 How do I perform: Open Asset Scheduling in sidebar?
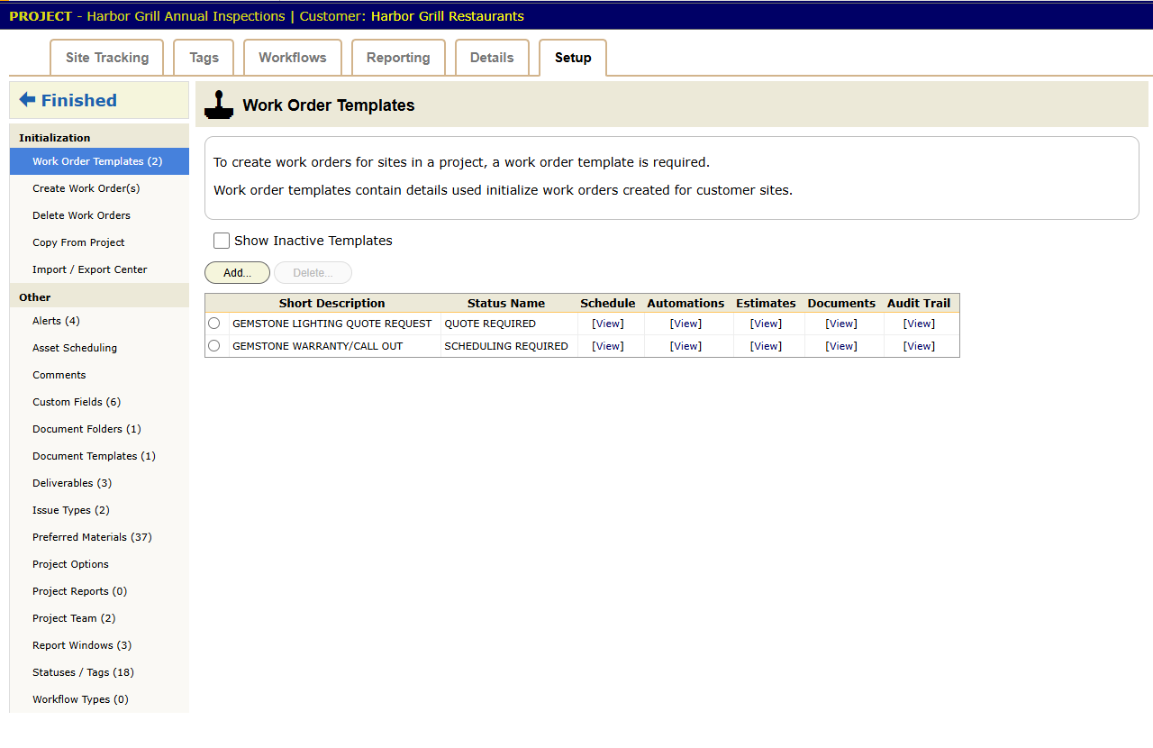click(x=99, y=348)
